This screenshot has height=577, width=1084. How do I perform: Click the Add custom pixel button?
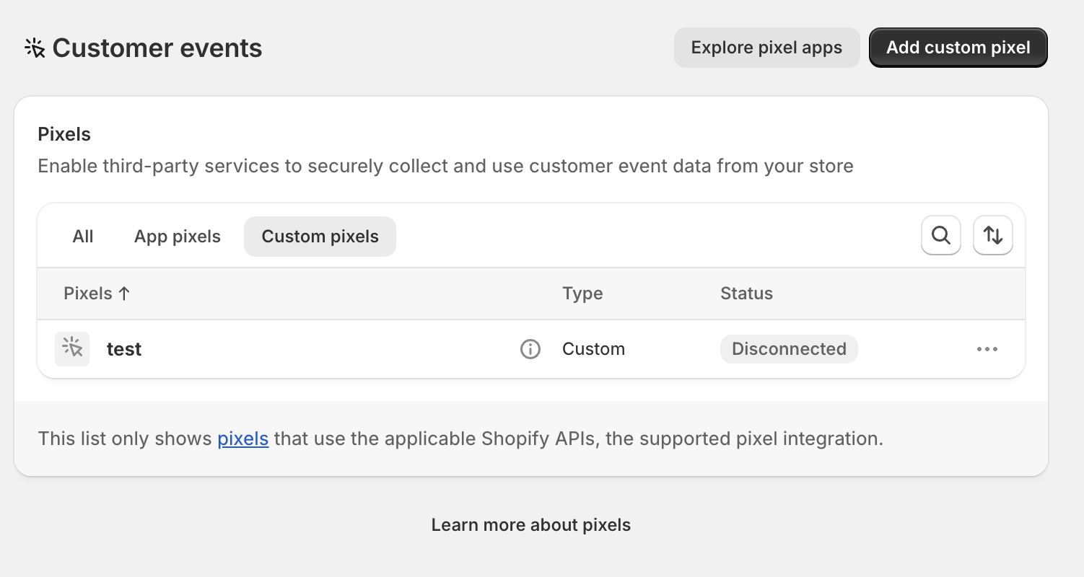point(958,48)
